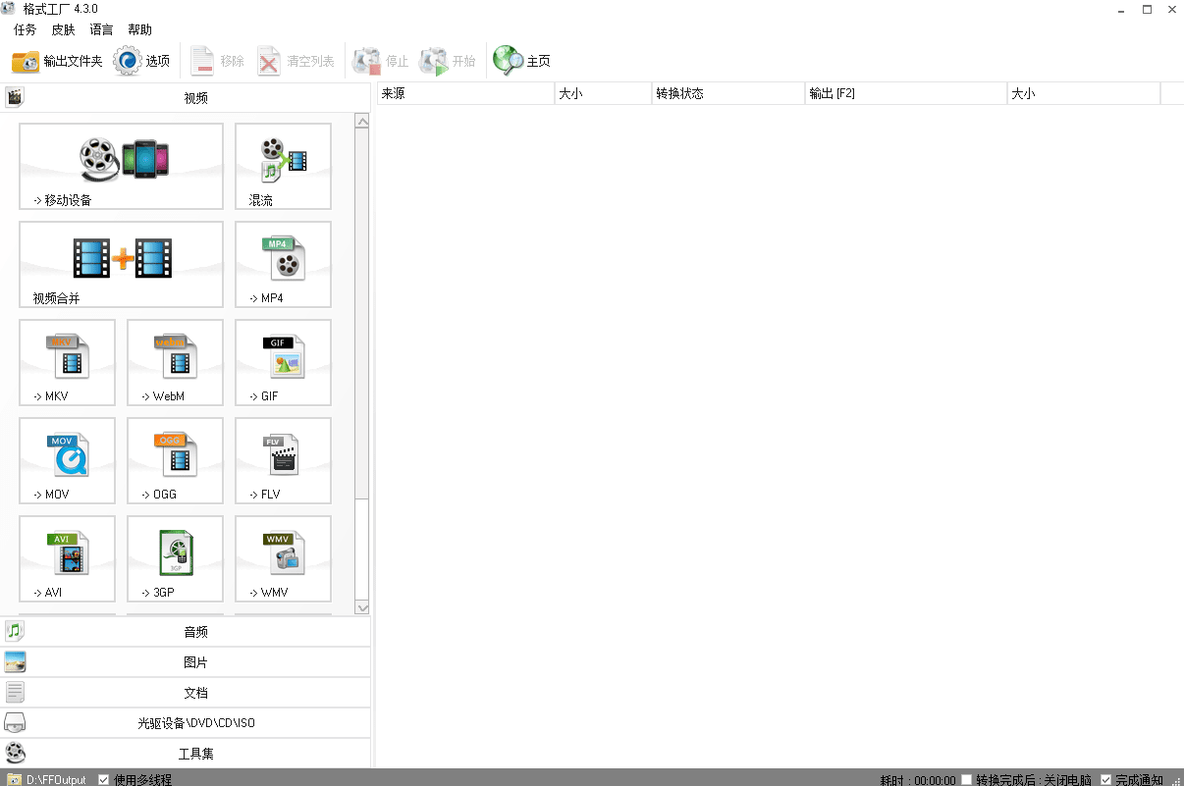Expand the 文档 document category

pyautogui.click(x=186, y=692)
